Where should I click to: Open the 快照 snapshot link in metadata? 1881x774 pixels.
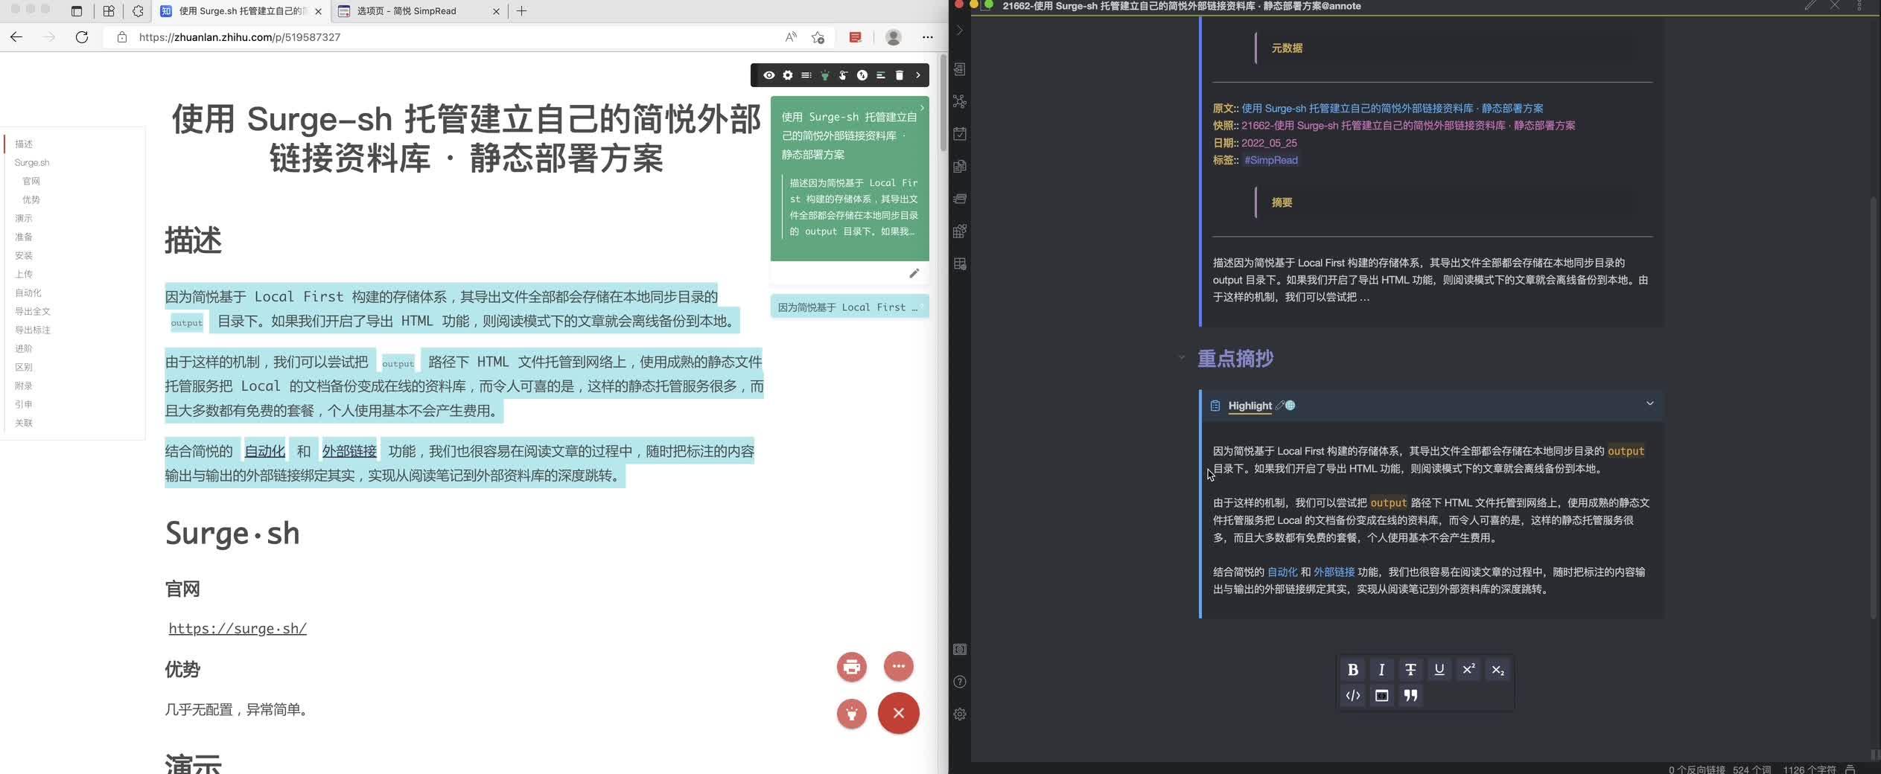tap(1407, 126)
